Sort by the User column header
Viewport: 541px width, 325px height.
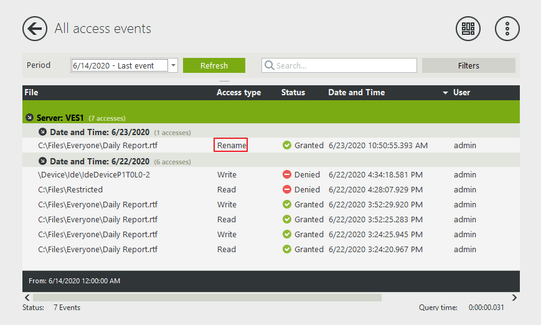coord(461,93)
